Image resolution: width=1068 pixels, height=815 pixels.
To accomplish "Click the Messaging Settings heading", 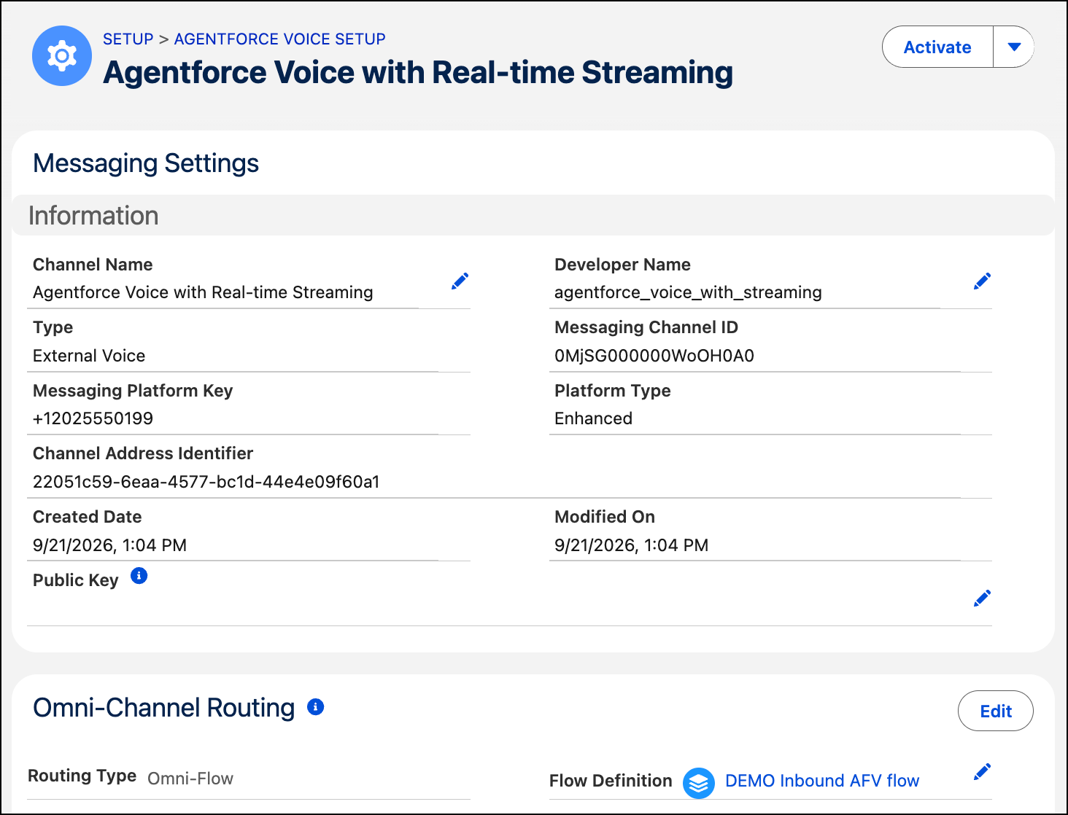I will click(146, 163).
